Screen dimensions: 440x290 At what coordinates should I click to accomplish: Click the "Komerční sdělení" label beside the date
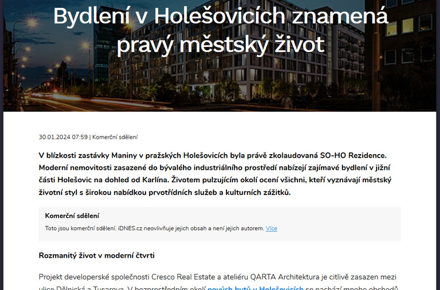tap(115, 137)
